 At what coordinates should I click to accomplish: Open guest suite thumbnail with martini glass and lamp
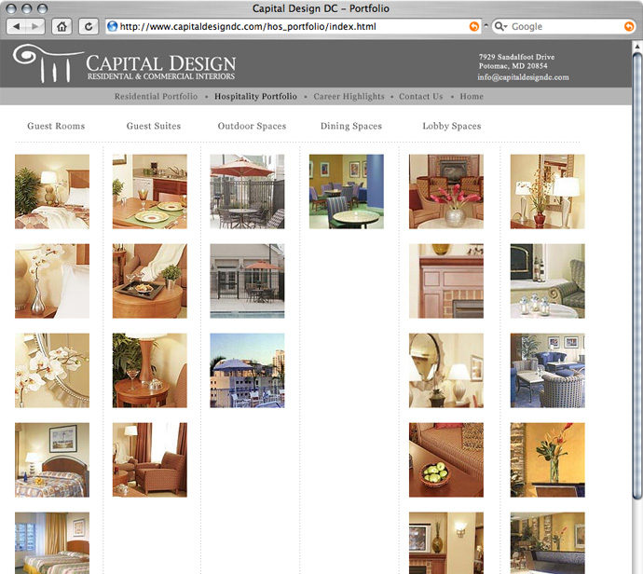150,370
